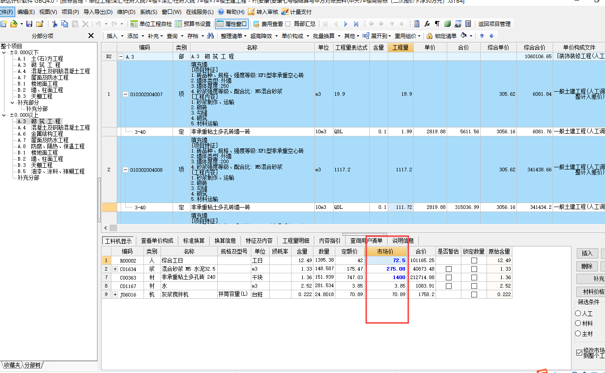Click the fx formula icon
Screen dimensions: 605x373
427,24
